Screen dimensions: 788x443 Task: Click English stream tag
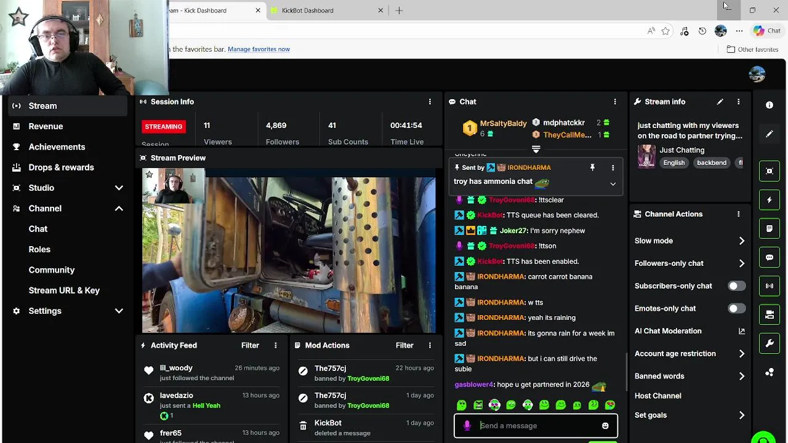673,162
